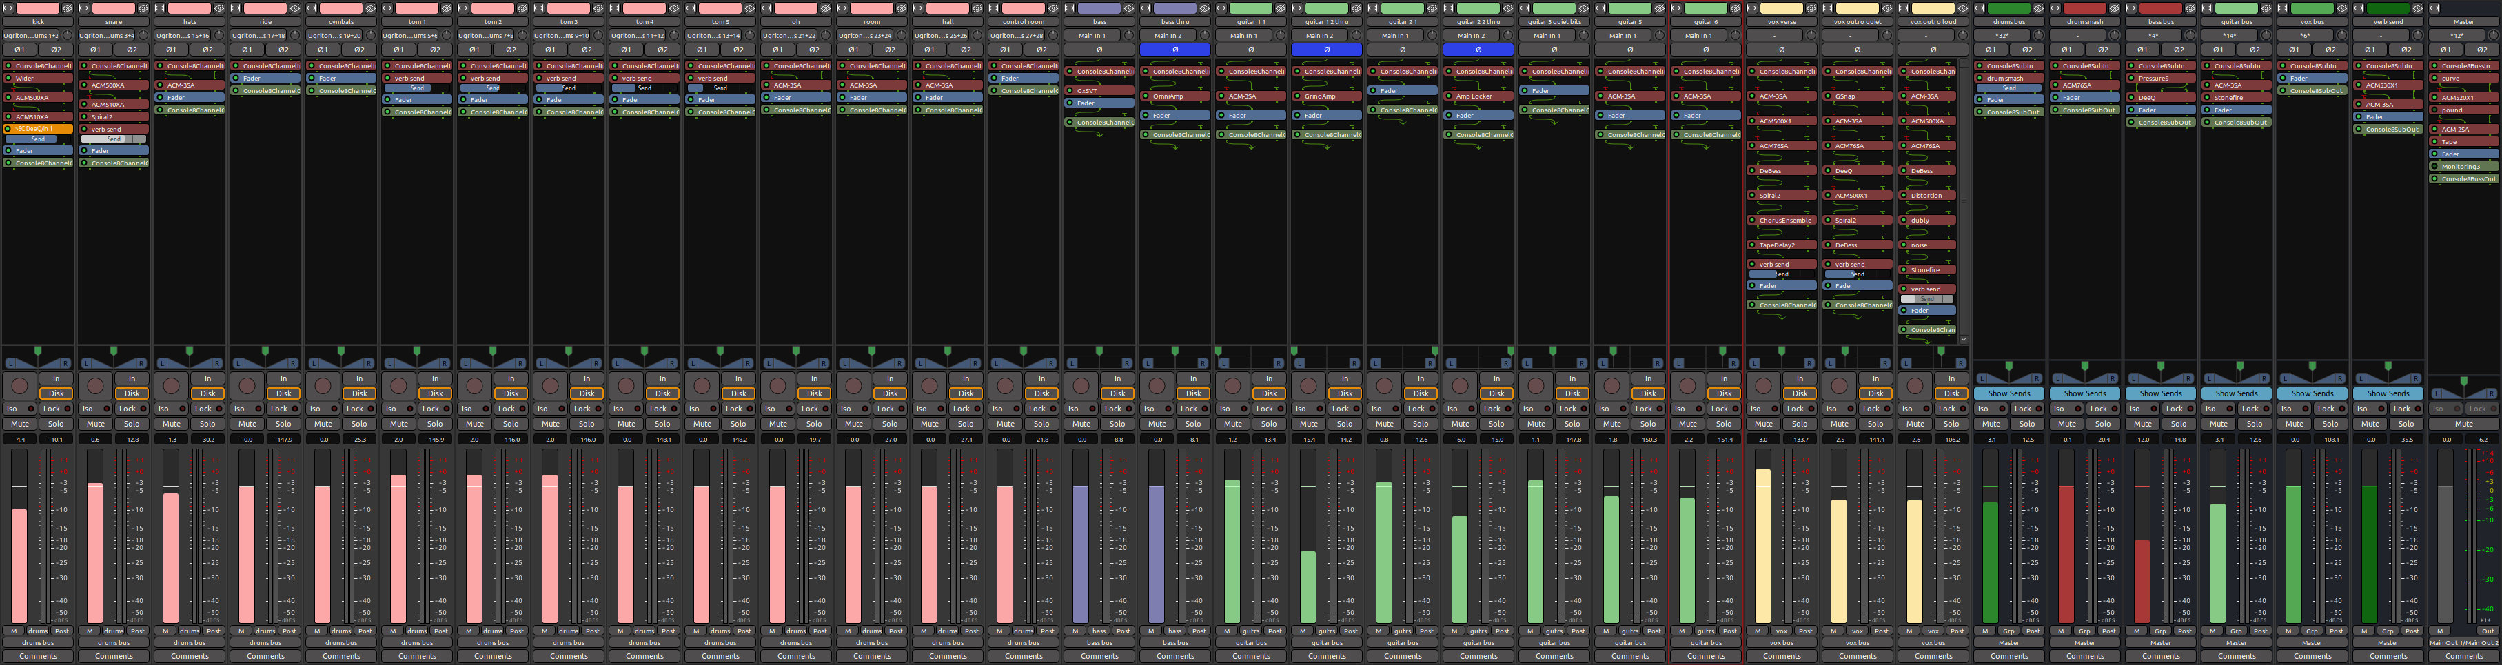
Task: Click Show Sends on bass bus
Action: 2160,394
